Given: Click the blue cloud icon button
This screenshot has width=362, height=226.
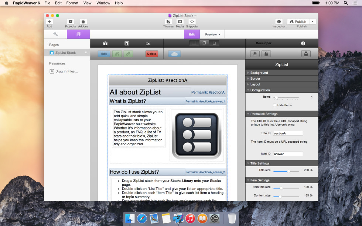Looking at the screenshot, I should [174, 54].
